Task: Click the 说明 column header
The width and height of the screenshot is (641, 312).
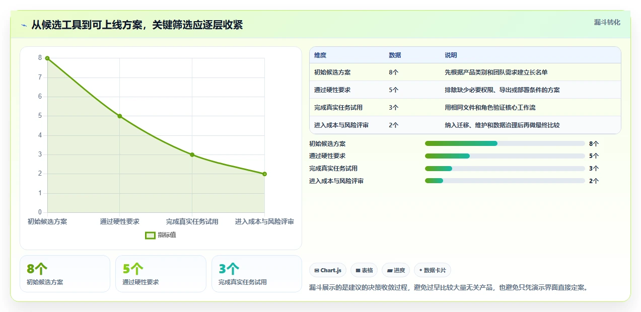Action: (x=451, y=55)
